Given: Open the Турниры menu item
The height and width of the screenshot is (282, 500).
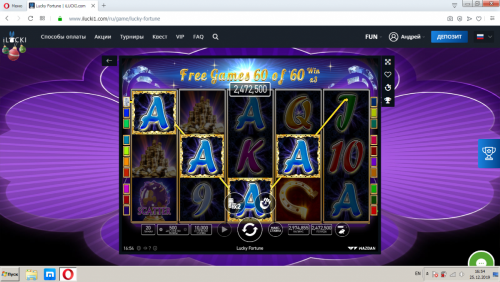Looking at the screenshot, I should [131, 37].
